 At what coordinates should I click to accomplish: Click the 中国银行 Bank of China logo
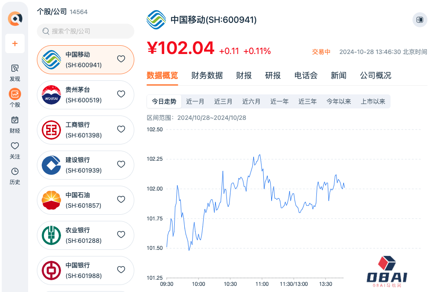click(51, 270)
